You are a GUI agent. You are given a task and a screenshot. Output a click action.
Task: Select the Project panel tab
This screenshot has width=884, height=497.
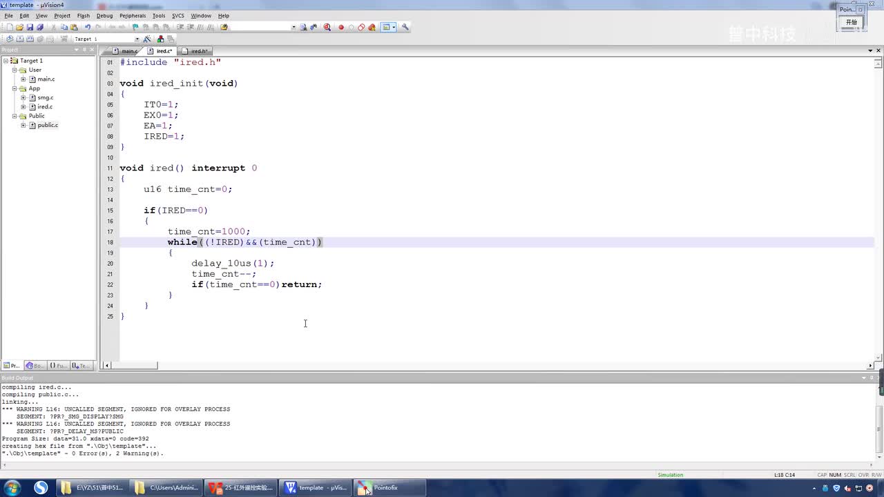tap(12, 366)
